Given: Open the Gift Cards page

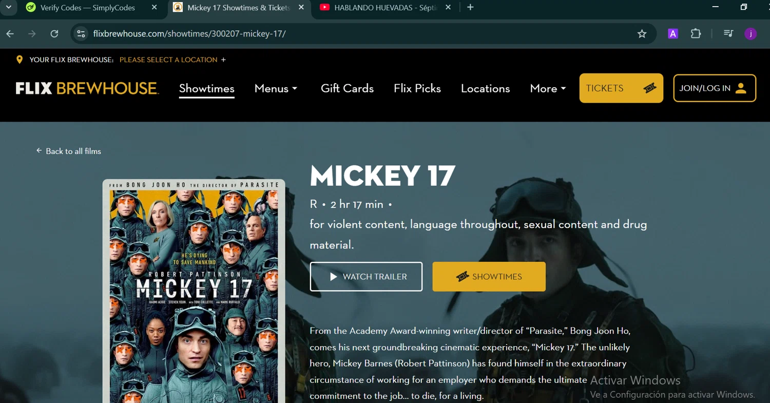Looking at the screenshot, I should pos(347,88).
